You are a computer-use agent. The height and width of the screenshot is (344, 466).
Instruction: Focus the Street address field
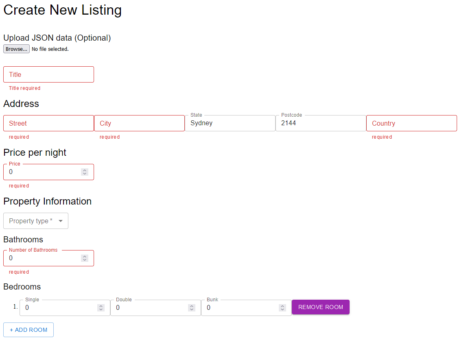pyautogui.click(x=48, y=123)
